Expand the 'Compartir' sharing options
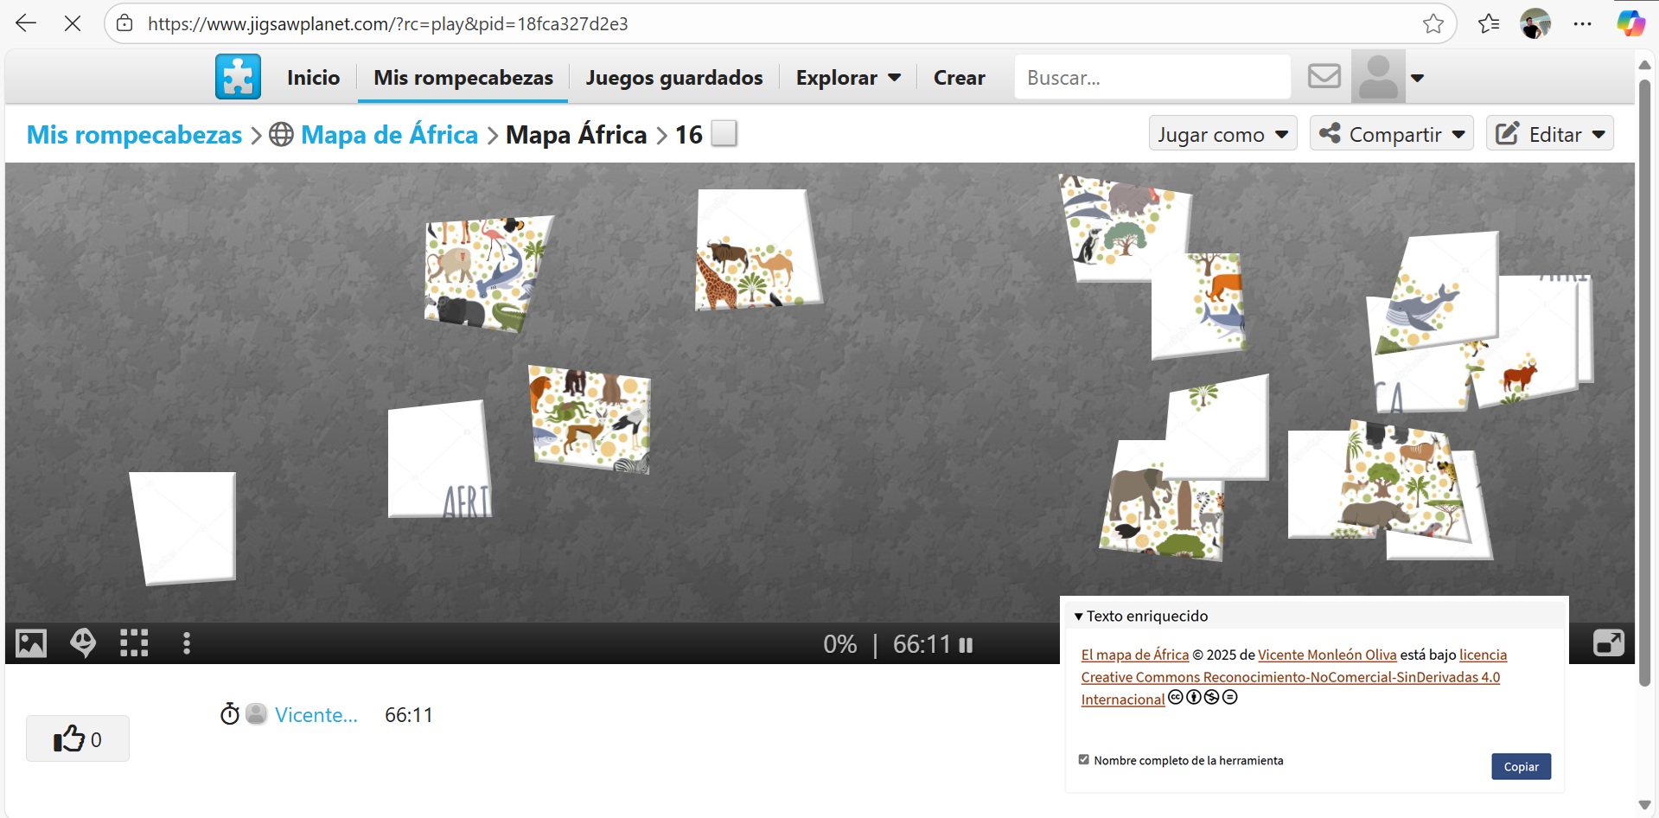 pyautogui.click(x=1390, y=133)
